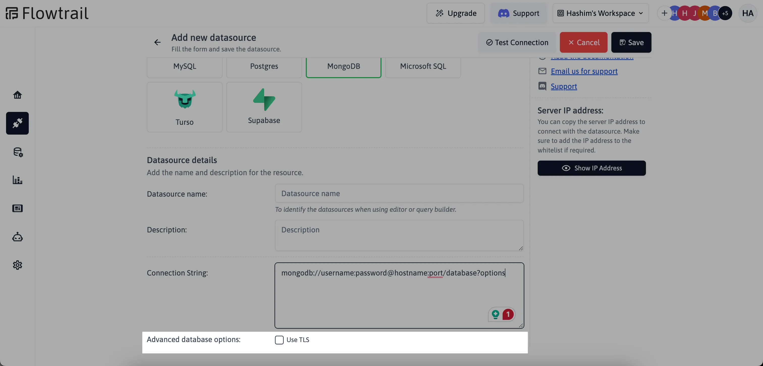Viewport: 763px width, 366px height.
Task: Focus the Description textarea
Action: [399, 235]
